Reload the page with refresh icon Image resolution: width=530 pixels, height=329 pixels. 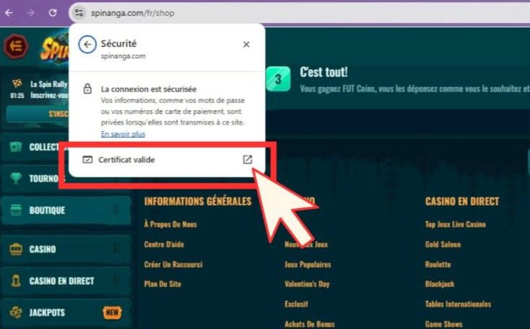pyautogui.click(x=53, y=13)
